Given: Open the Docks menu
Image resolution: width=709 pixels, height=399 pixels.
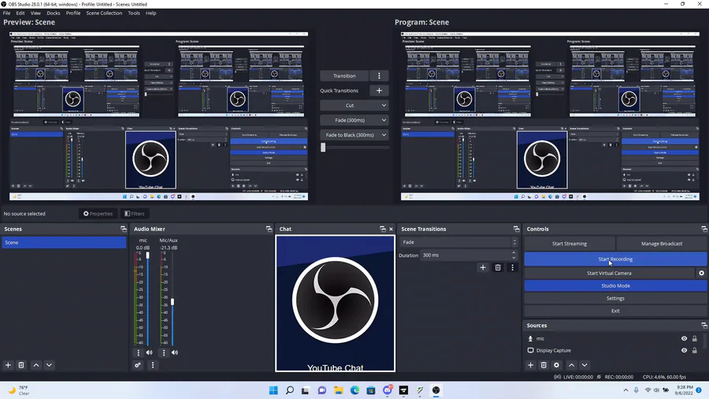Looking at the screenshot, I should 54,13.
